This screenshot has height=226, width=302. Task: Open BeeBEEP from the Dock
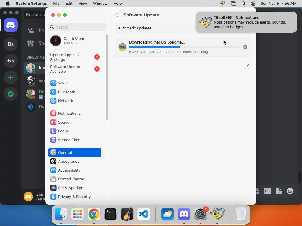pos(217,214)
